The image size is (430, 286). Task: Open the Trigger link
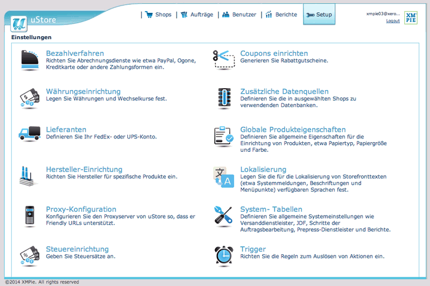(x=253, y=249)
